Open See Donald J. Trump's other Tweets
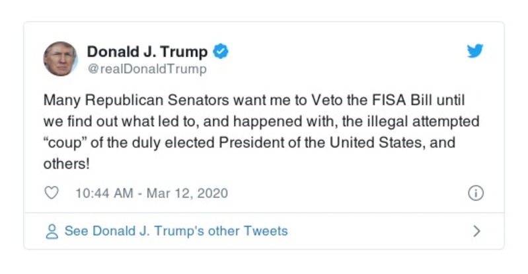Image resolution: width=528 pixels, height=274 pixels. [176, 232]
